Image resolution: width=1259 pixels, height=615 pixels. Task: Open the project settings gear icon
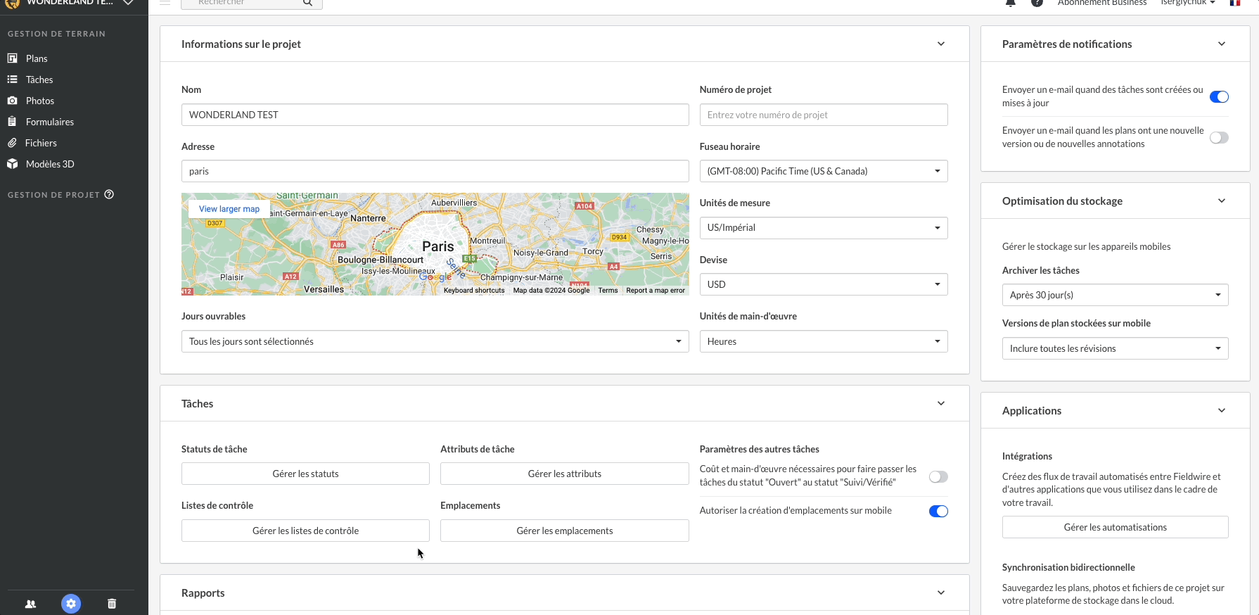point(71,604)
